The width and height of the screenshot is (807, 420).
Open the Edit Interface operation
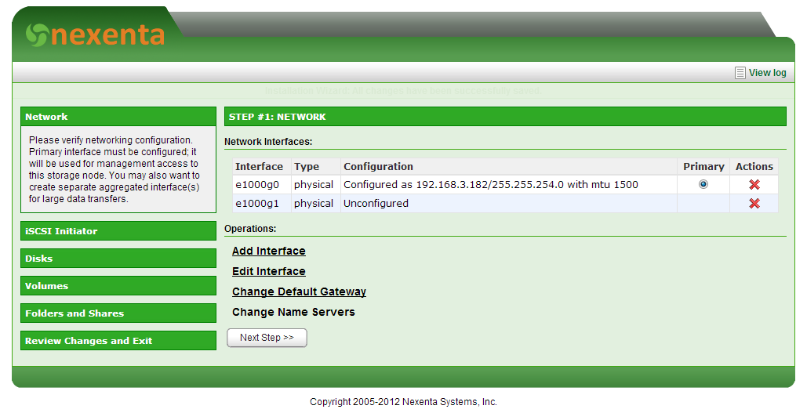[269, 271]
